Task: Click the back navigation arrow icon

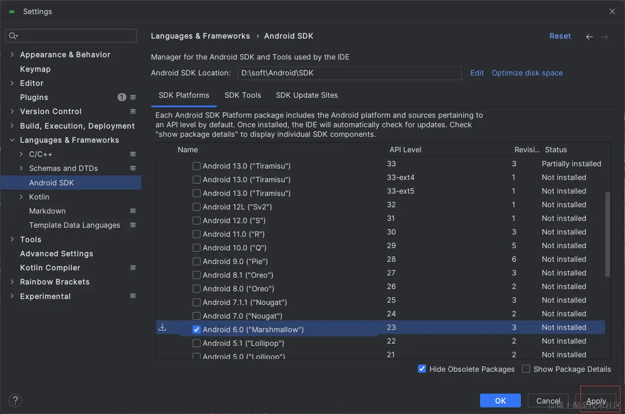Action: tap(589, 37)
